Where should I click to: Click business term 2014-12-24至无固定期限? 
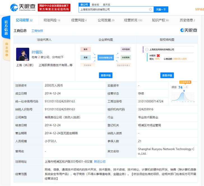click(x=61, y=133)
